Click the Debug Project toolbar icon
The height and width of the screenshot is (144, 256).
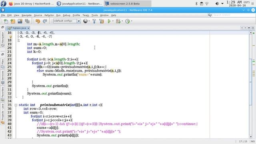tap(118, 21)
